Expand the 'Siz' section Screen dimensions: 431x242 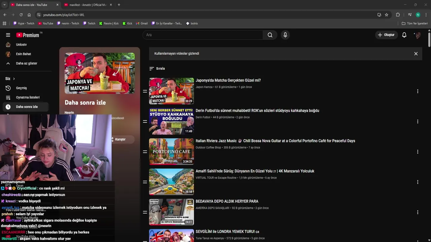tap(10, 79)
